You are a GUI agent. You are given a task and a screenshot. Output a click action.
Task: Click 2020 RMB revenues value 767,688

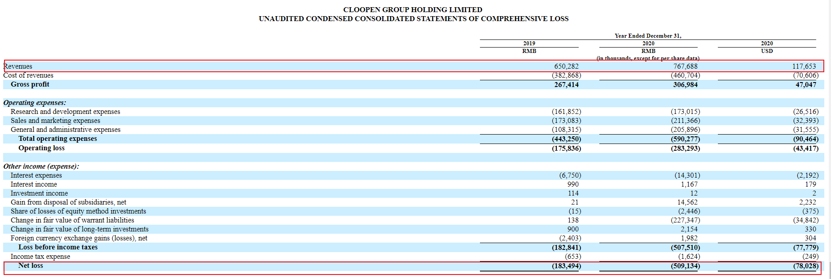pos(685,66)
